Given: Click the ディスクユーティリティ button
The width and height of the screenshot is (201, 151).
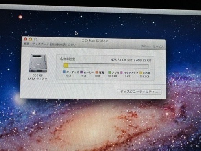Looking at the screenshot, I should (139, 92).
